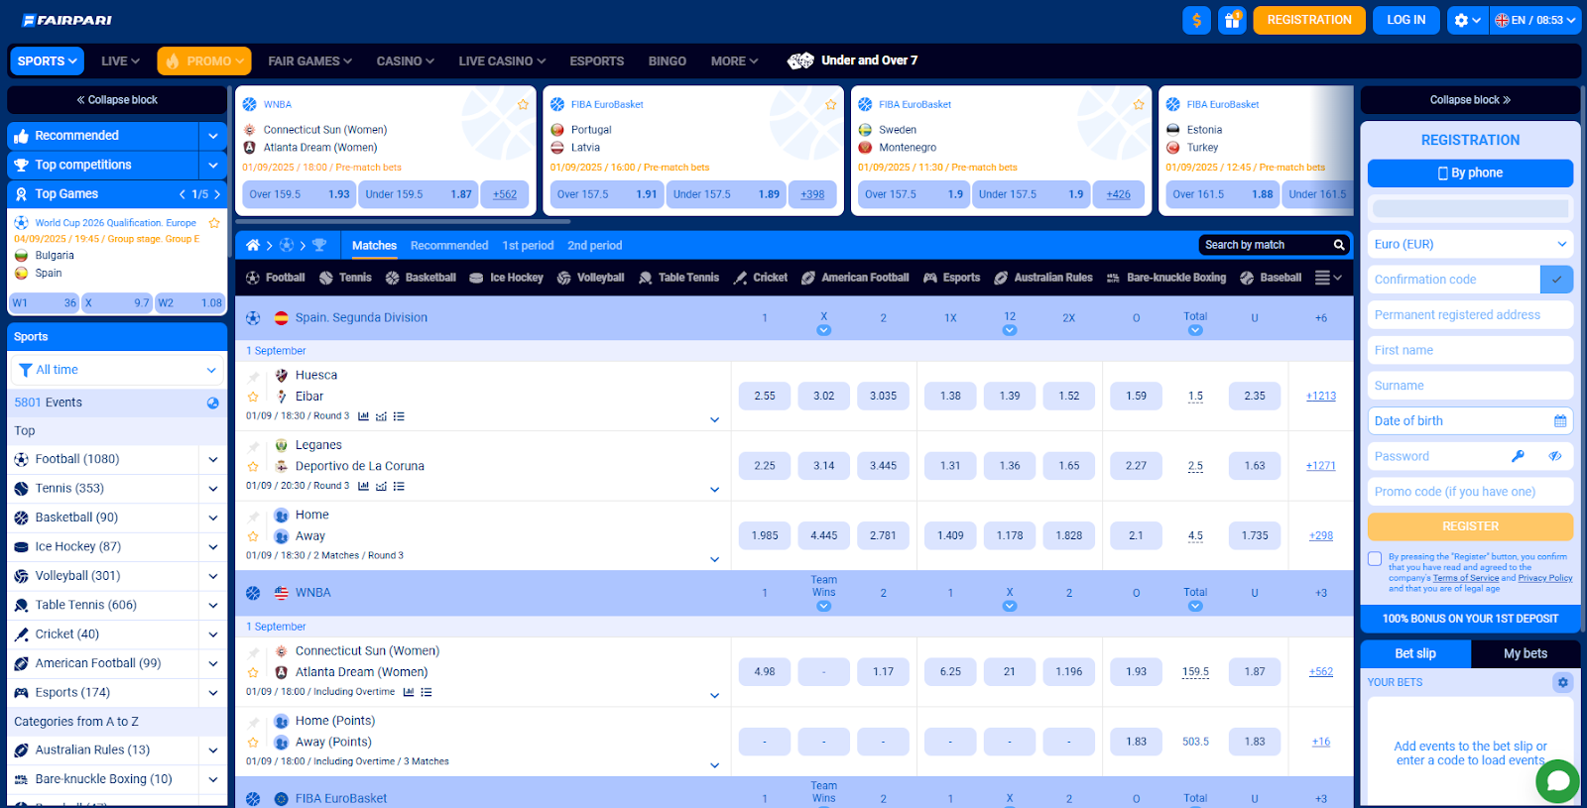Open the Euro (EUR) currency dropdown
Viewport: 1587px width, 808px height.
click(x=1470, y=244)
